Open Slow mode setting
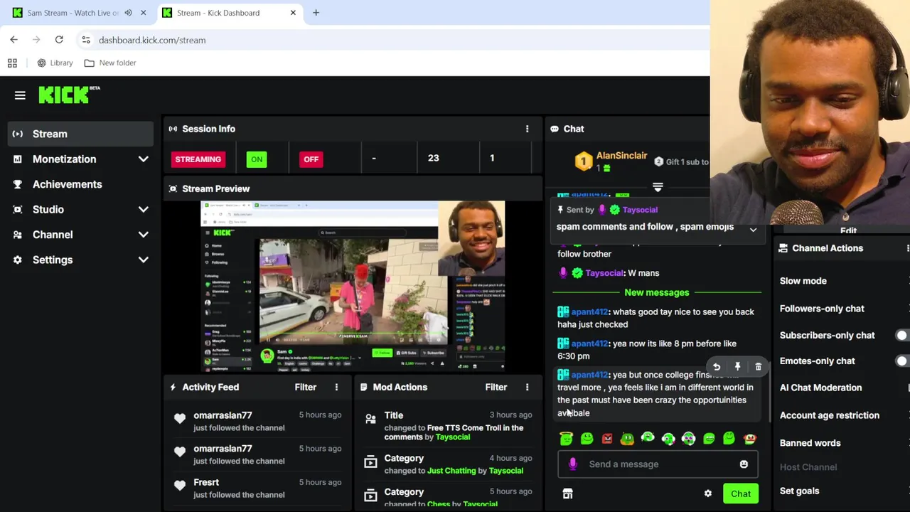This screenshot has height=512, width=910. [803, 281]
